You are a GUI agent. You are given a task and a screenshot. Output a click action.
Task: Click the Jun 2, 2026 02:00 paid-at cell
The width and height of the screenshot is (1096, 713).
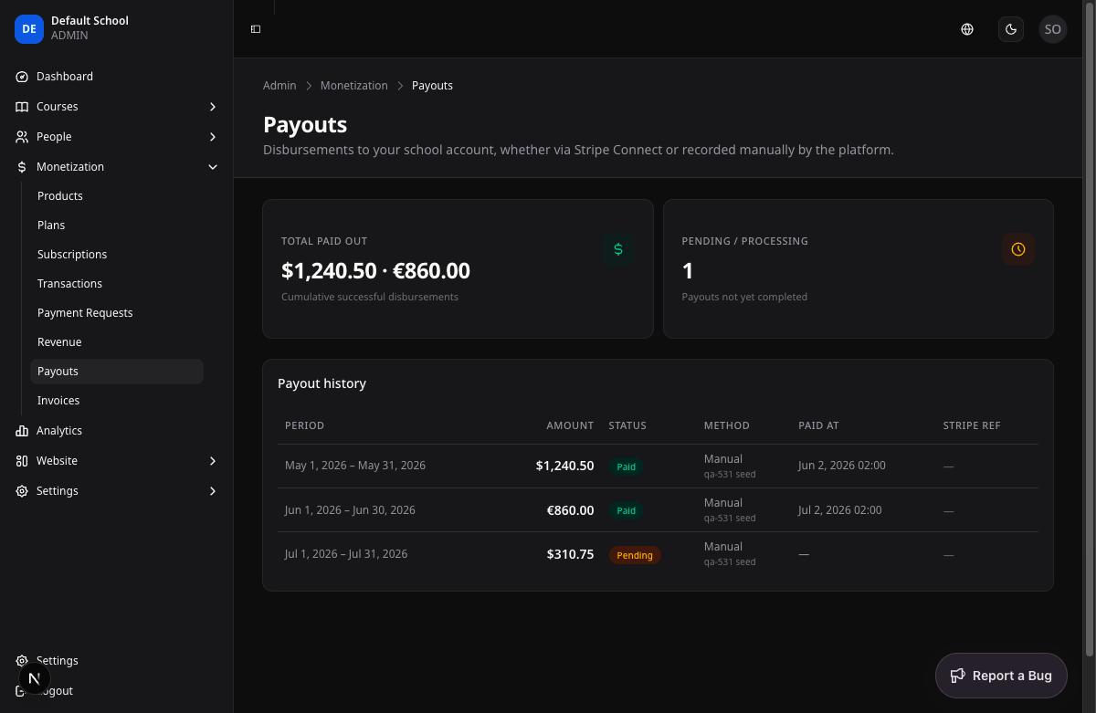pos(841,466)
